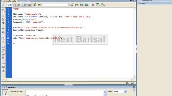The width and height of the screenshot is (172, 96).
Task: Toggle Highlight Invalid HTML icon
Action: coord(3,42)
